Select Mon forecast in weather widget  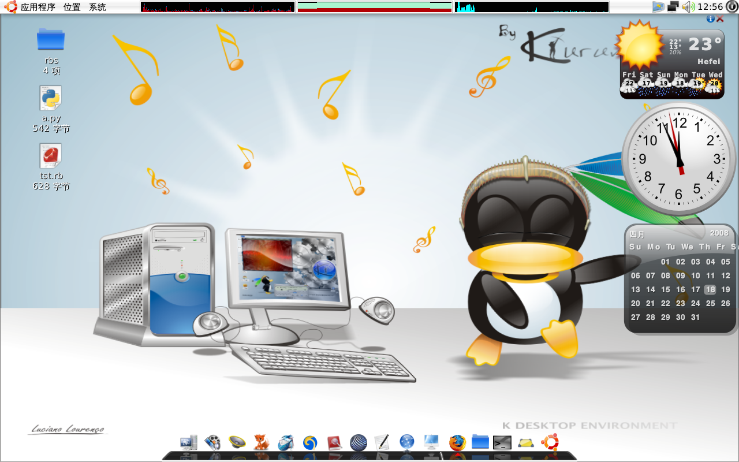pos(681,83)
